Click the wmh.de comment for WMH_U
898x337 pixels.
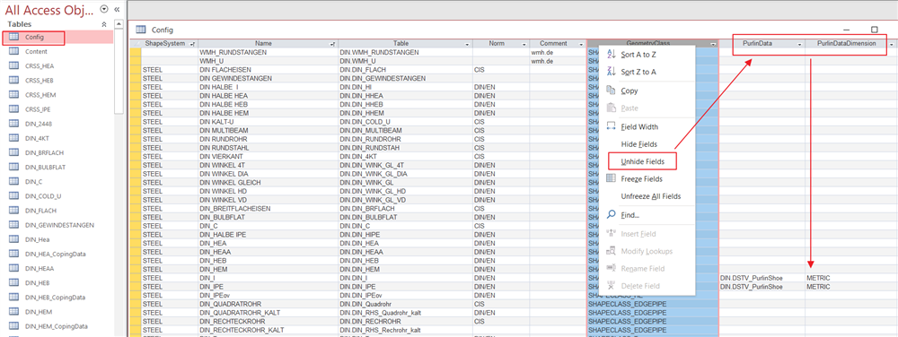point(559,61)
